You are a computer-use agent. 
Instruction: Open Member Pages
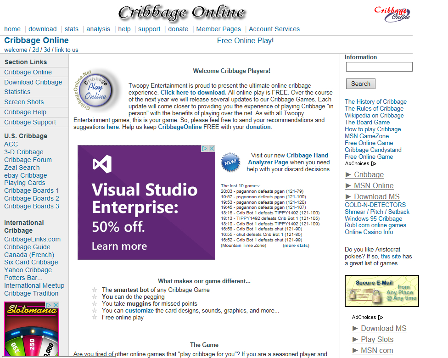tap(218, 29)
